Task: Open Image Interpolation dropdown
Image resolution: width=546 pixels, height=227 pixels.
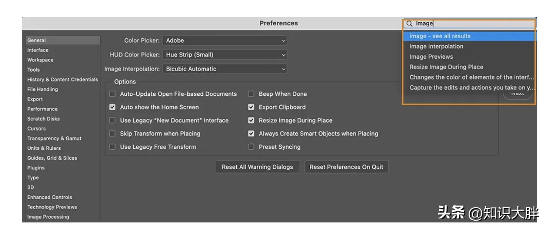Action: coord(225,69)
